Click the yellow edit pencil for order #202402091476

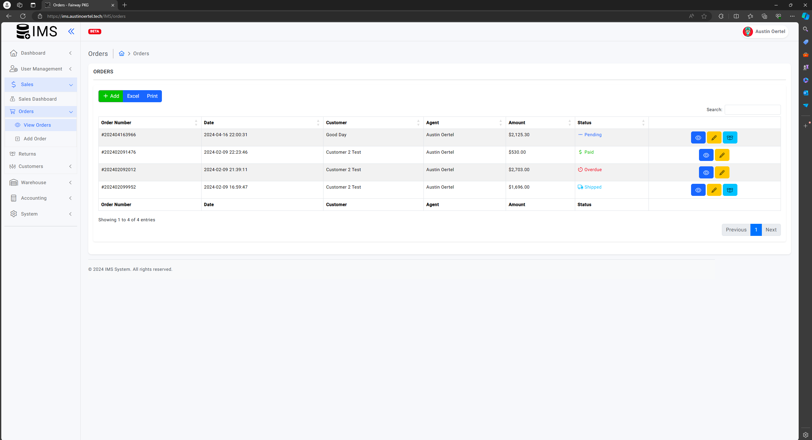[722, 155]
